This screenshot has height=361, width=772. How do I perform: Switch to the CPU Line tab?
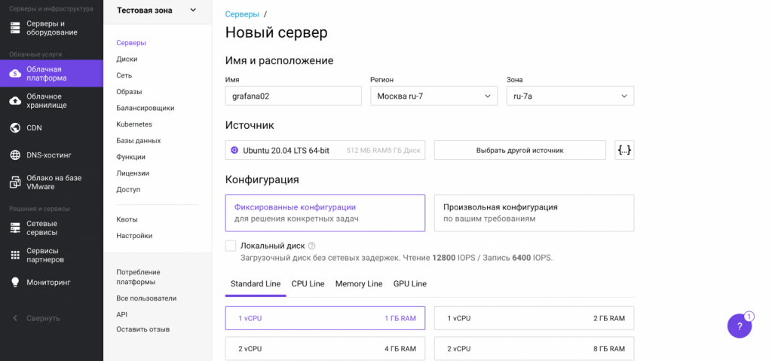coord(308,284)
